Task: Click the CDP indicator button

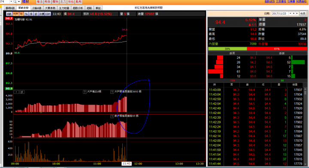Action: [48, 14]
